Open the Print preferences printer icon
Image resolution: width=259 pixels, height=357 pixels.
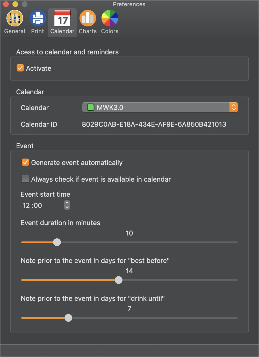coord(38,18)
